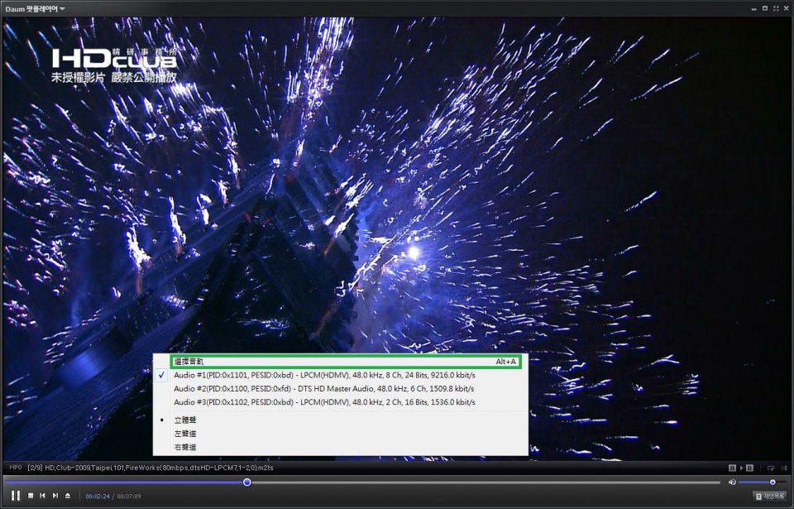Select Audio #1 LPCM 8 Ch track
This screenshot has height=509, width=794.
(x=340, y=376)
